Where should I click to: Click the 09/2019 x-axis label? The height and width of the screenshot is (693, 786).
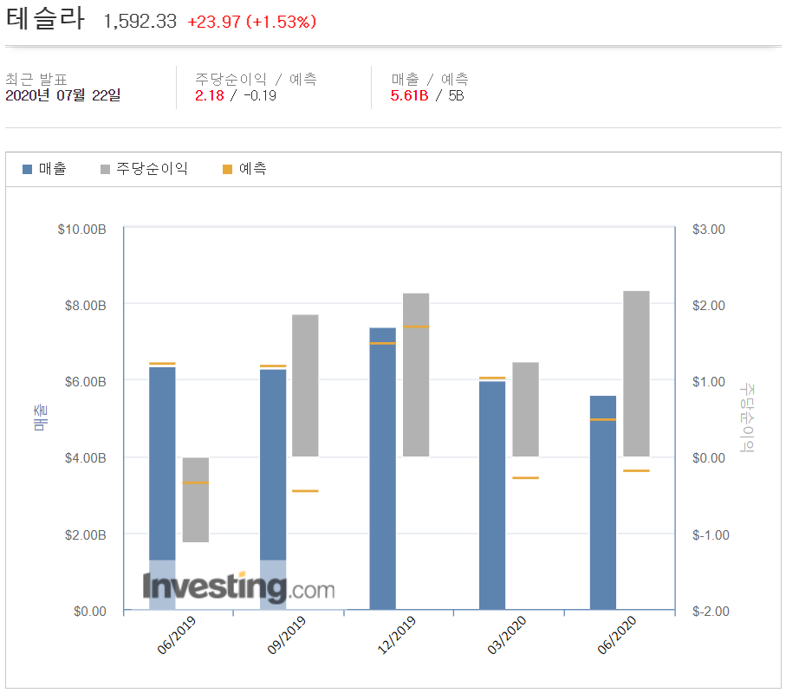(287, 635)
